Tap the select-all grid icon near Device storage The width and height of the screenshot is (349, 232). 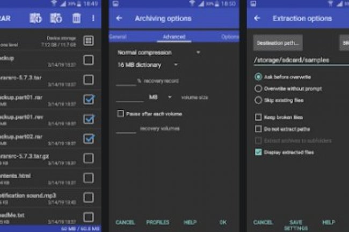[x=89, y=40]
